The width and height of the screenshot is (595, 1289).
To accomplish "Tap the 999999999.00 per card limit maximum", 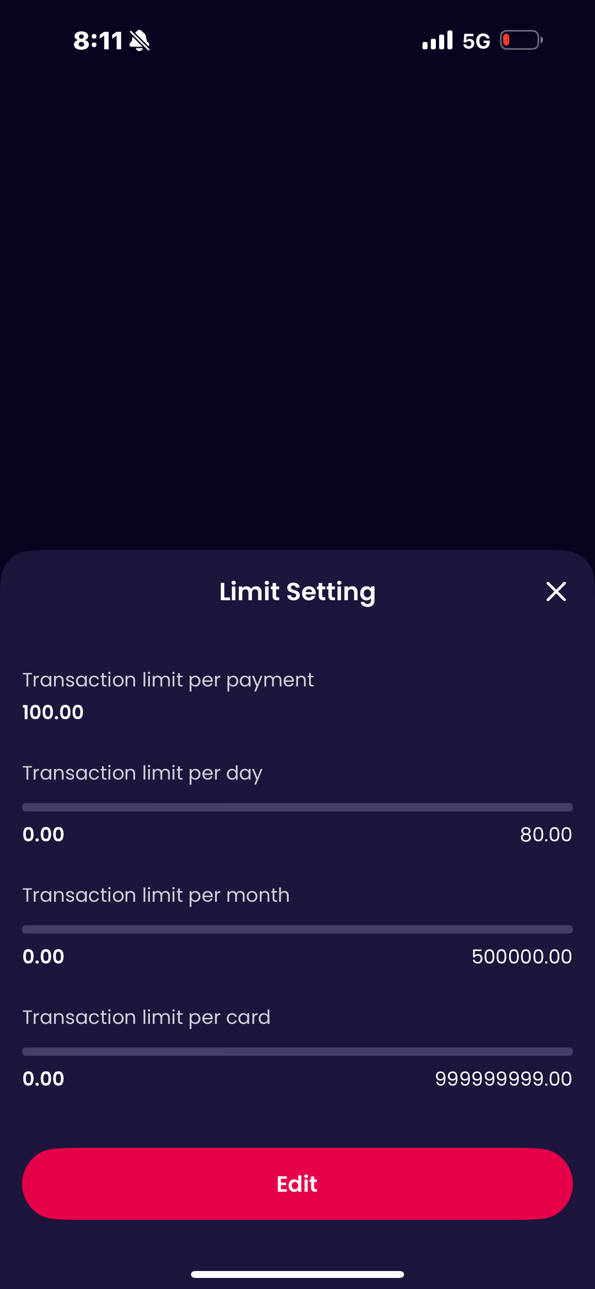I will tap(503, 1078).
